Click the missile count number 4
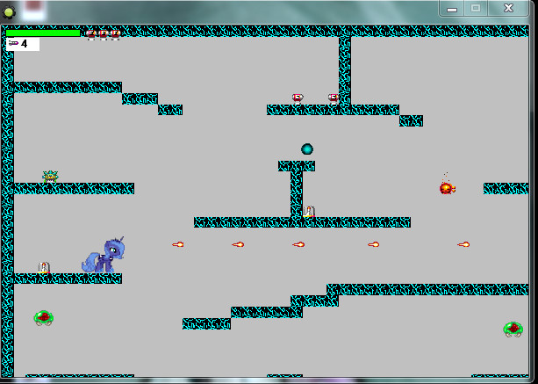 pos(24,44)
